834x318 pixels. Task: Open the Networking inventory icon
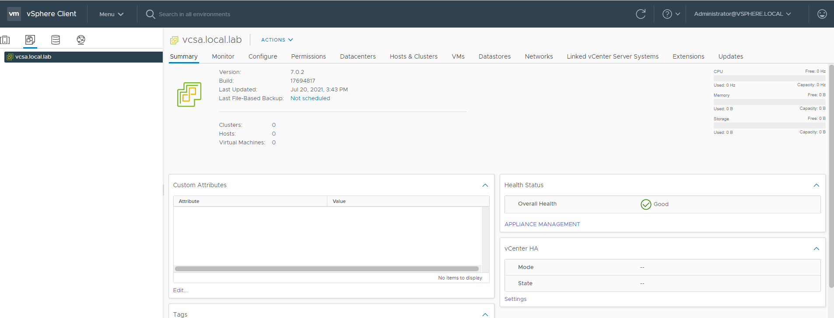[81, 40]
